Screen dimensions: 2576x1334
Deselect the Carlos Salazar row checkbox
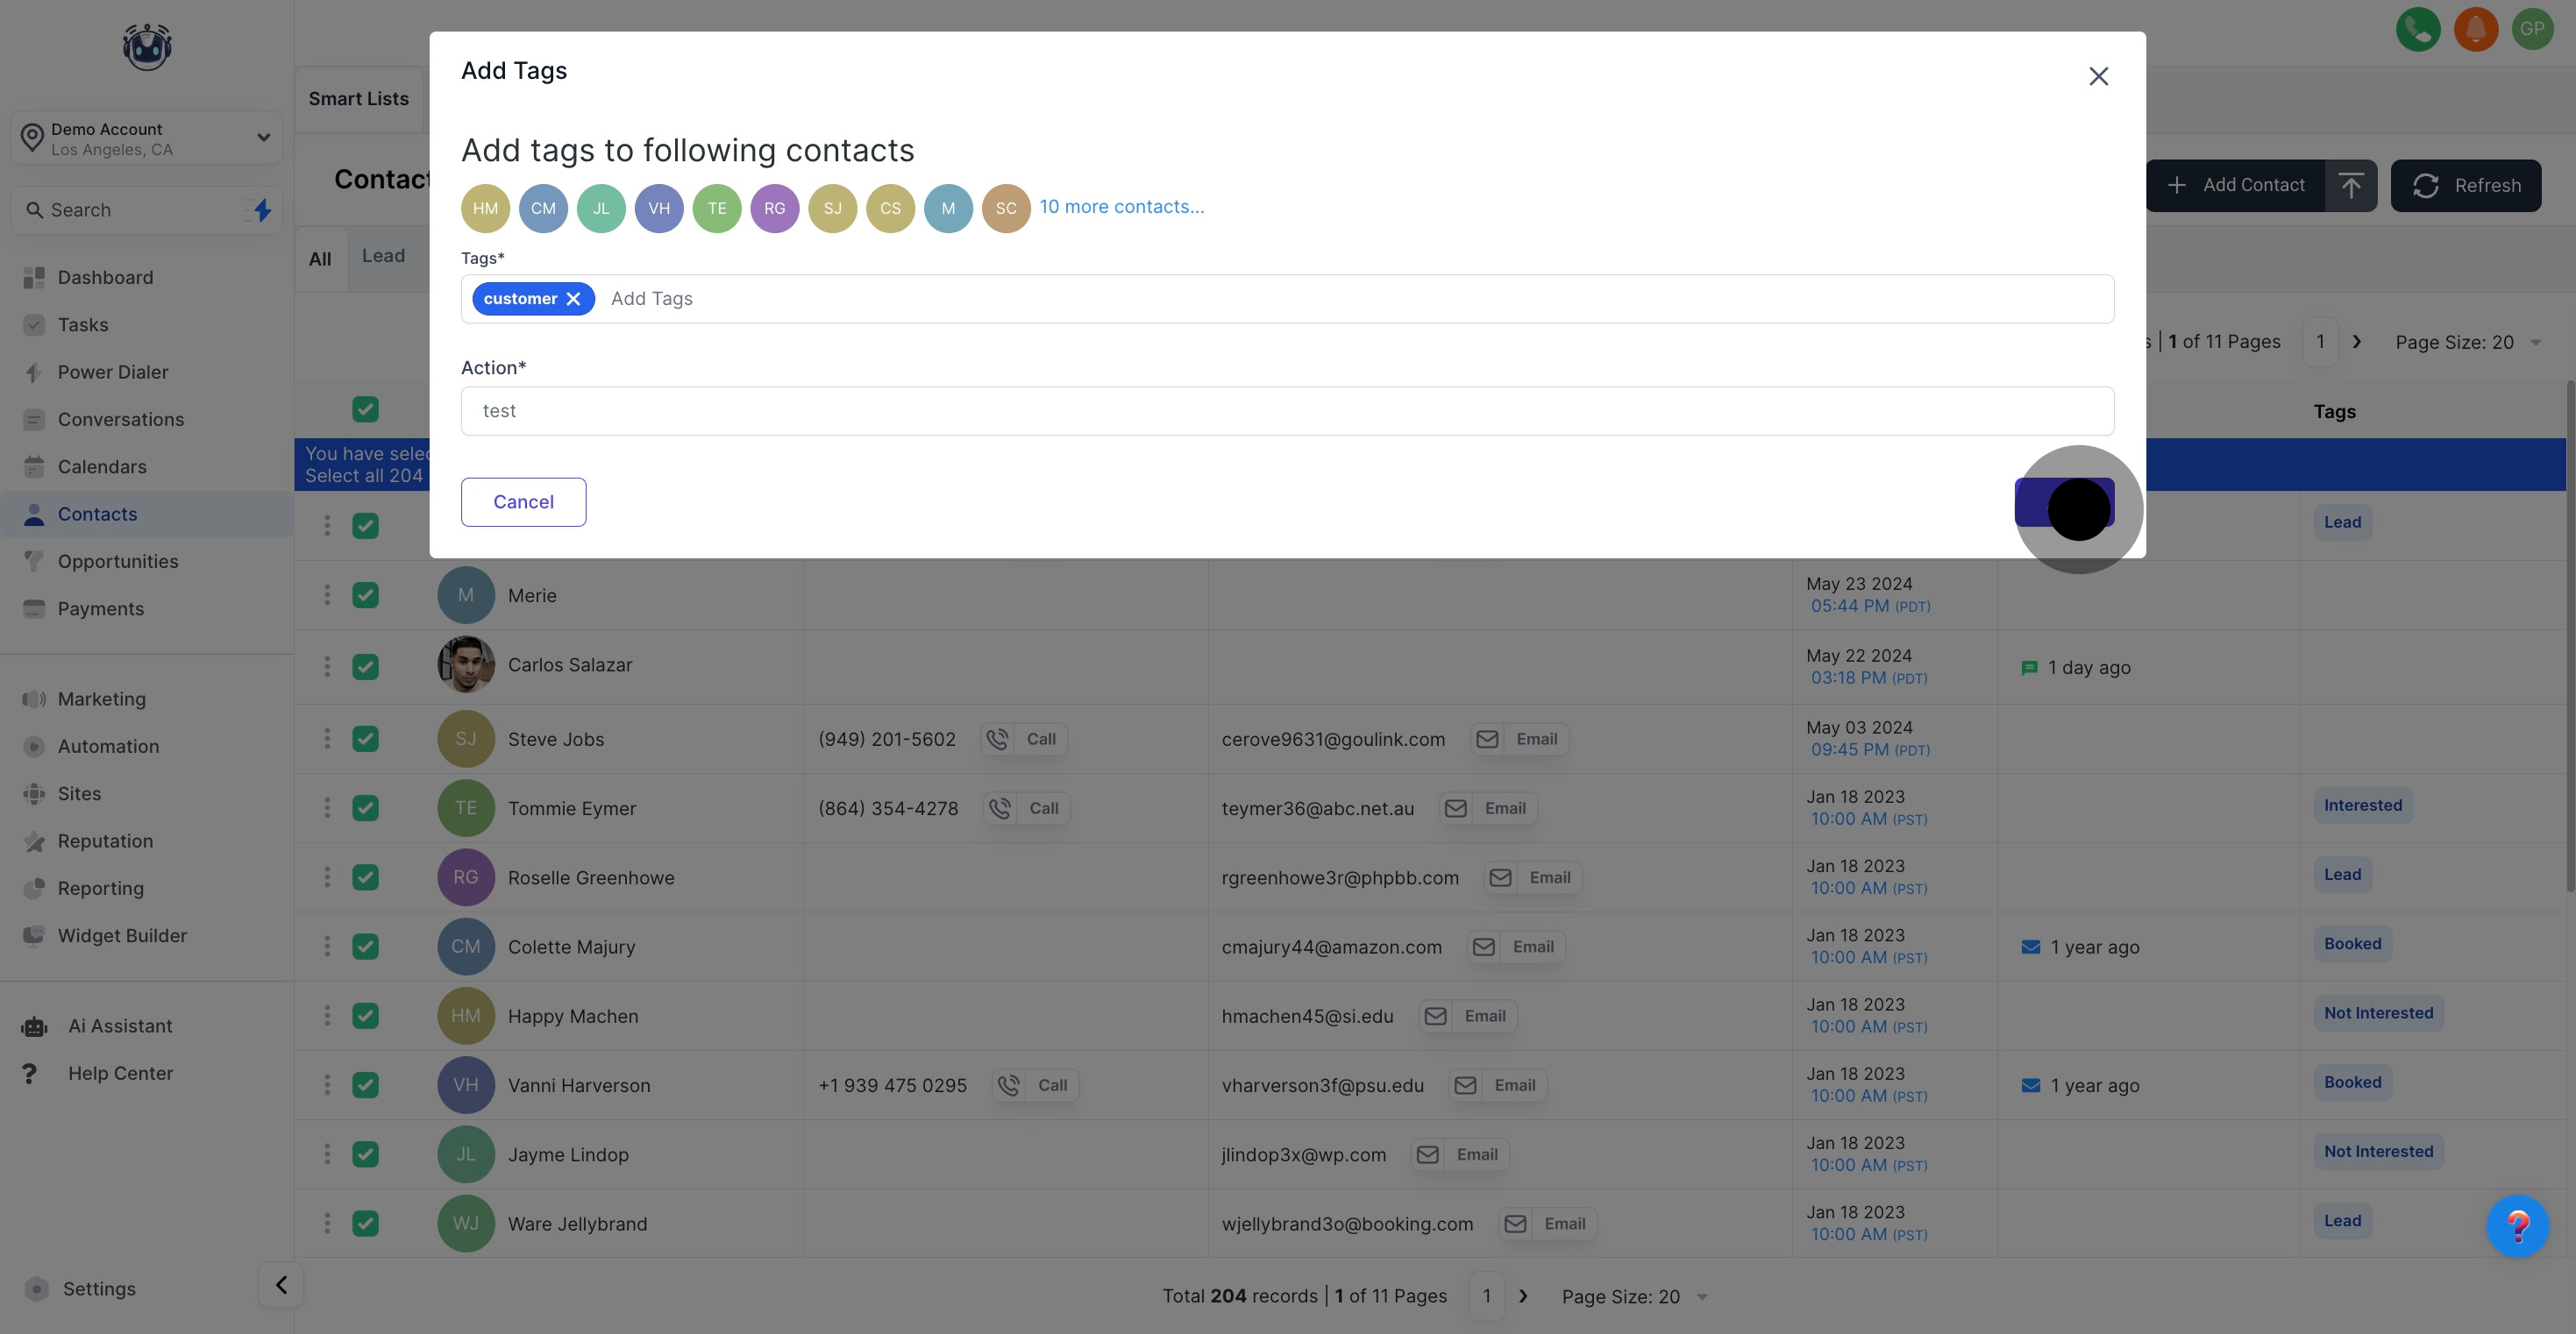coord(365,666)
